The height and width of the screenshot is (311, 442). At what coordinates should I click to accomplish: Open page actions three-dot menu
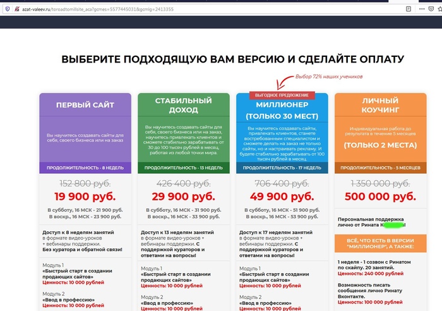click(421, 9)
